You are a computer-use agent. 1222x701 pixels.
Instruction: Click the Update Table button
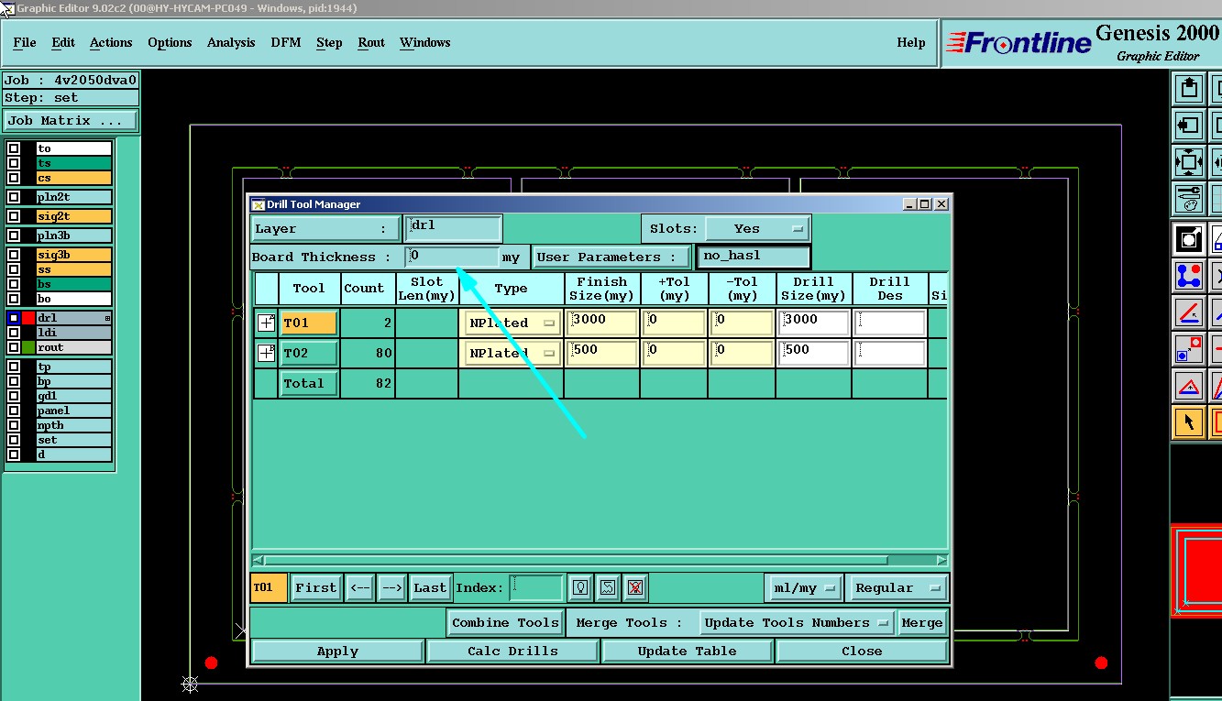[688, 651]
